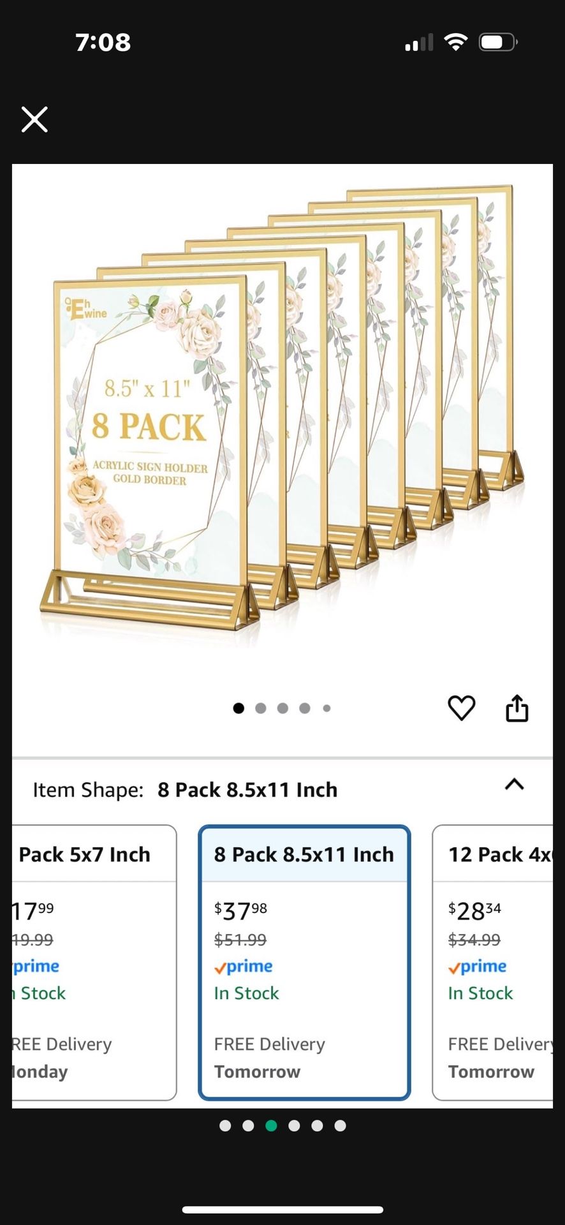Screen dimensions: 565x1225
Task: Tap the Item Shape label row
Action: (282, 790)
